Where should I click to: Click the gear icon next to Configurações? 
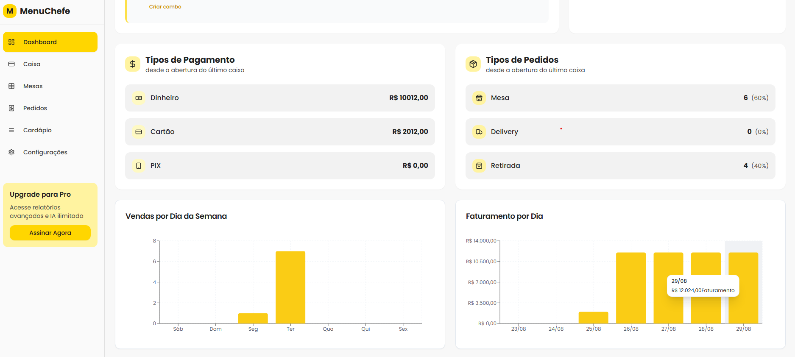click(x=11, y=152)
